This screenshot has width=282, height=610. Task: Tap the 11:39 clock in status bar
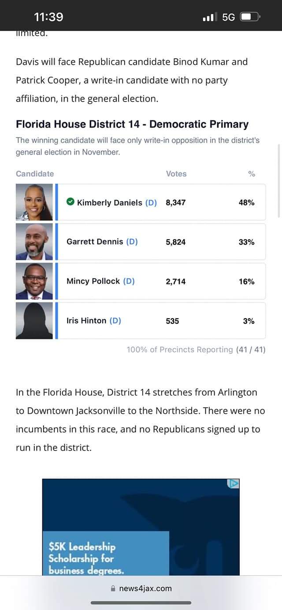point(48,17)
